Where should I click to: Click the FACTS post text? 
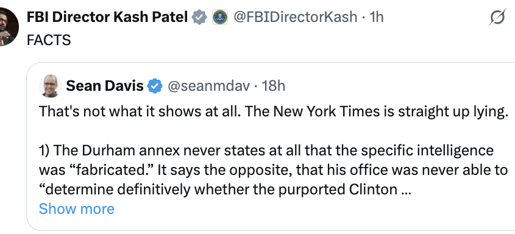(x=49, y=40)
